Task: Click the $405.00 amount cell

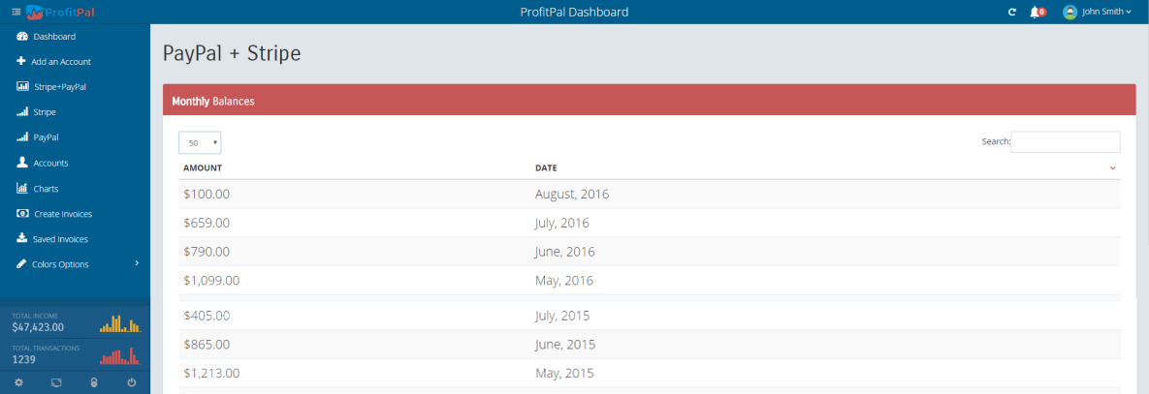Action: (207, 316)
